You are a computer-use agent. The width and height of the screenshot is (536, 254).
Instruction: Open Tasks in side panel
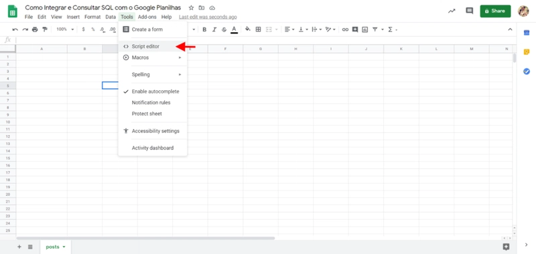pos(527,72)
